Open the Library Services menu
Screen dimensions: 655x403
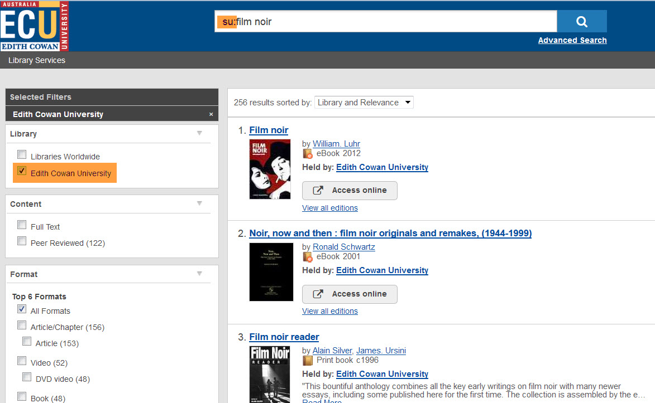37,61
